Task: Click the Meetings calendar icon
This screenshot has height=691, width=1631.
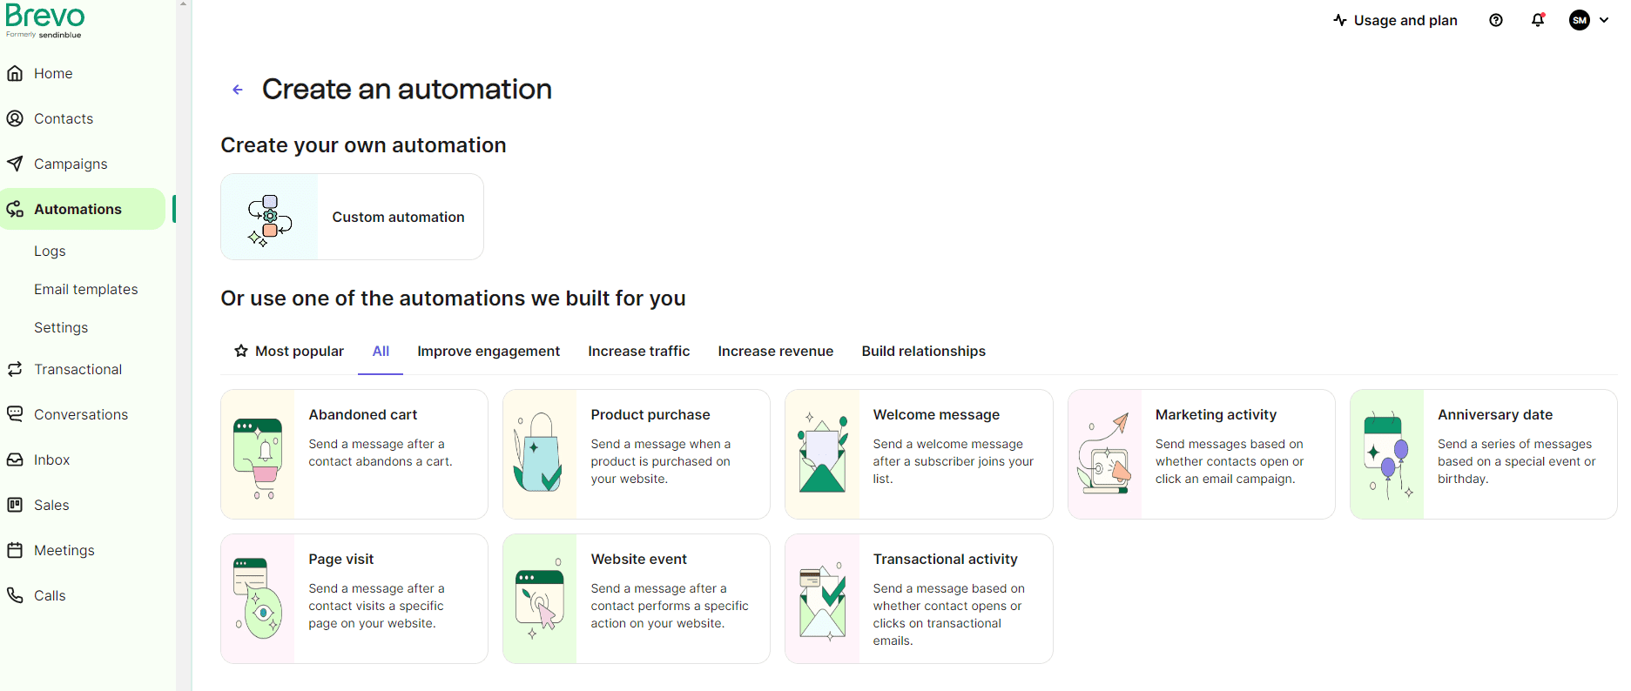Action: (15, 550)
